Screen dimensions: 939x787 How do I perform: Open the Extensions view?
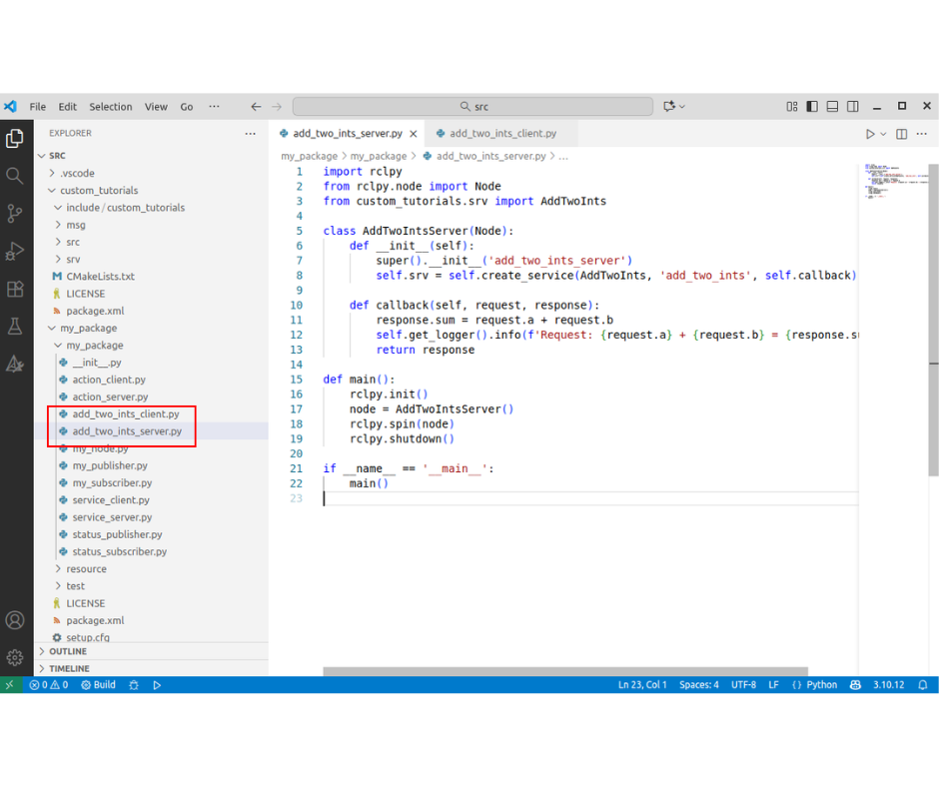(15, 289)
